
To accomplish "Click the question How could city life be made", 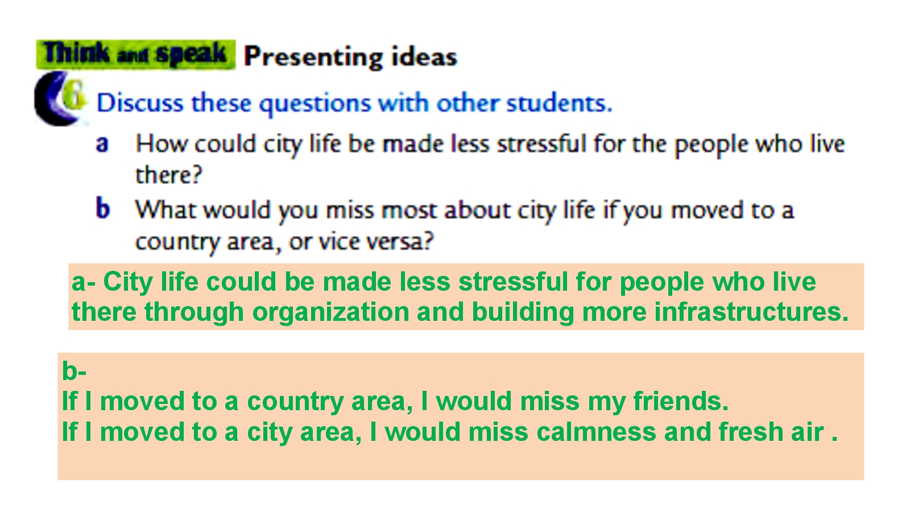I will pyautogui.click(x=489, y=144).
